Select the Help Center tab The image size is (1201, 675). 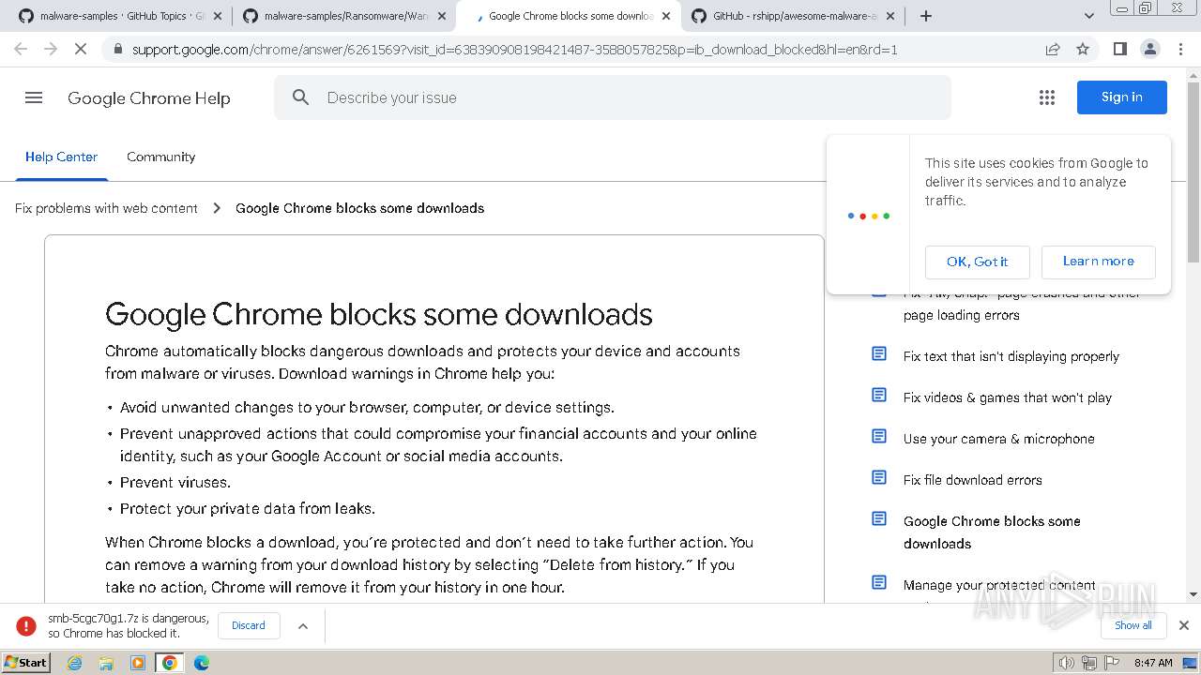pos(61,157)
